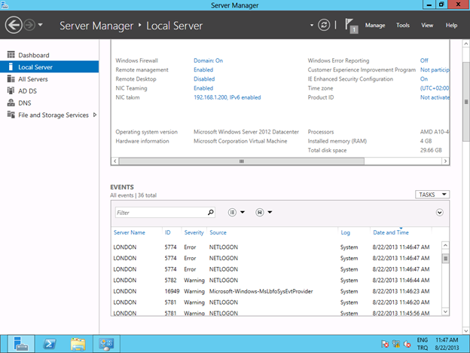Screen dimensions: 470x353
Task: Open DNS in the sidebar
Action: pos(50,103)
